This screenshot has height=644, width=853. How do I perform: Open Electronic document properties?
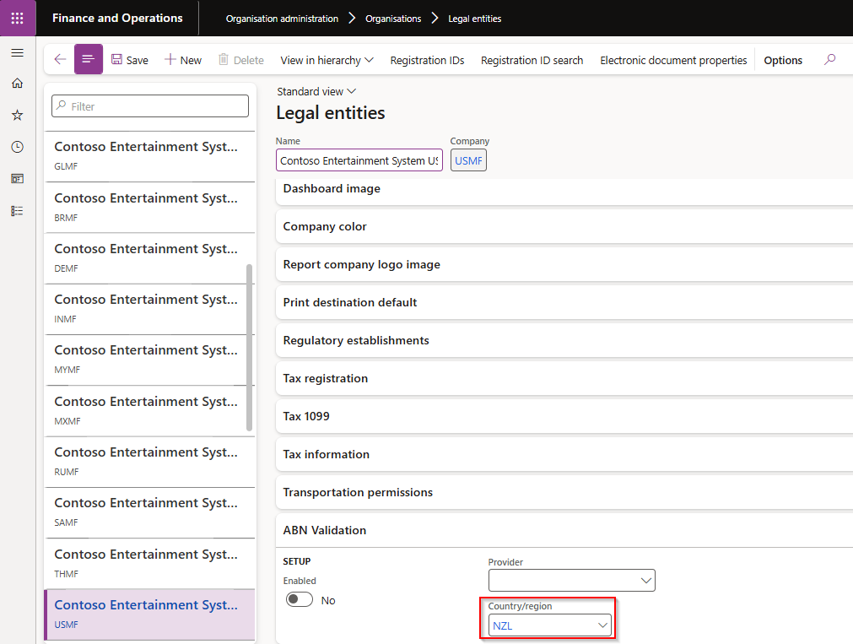673,60
